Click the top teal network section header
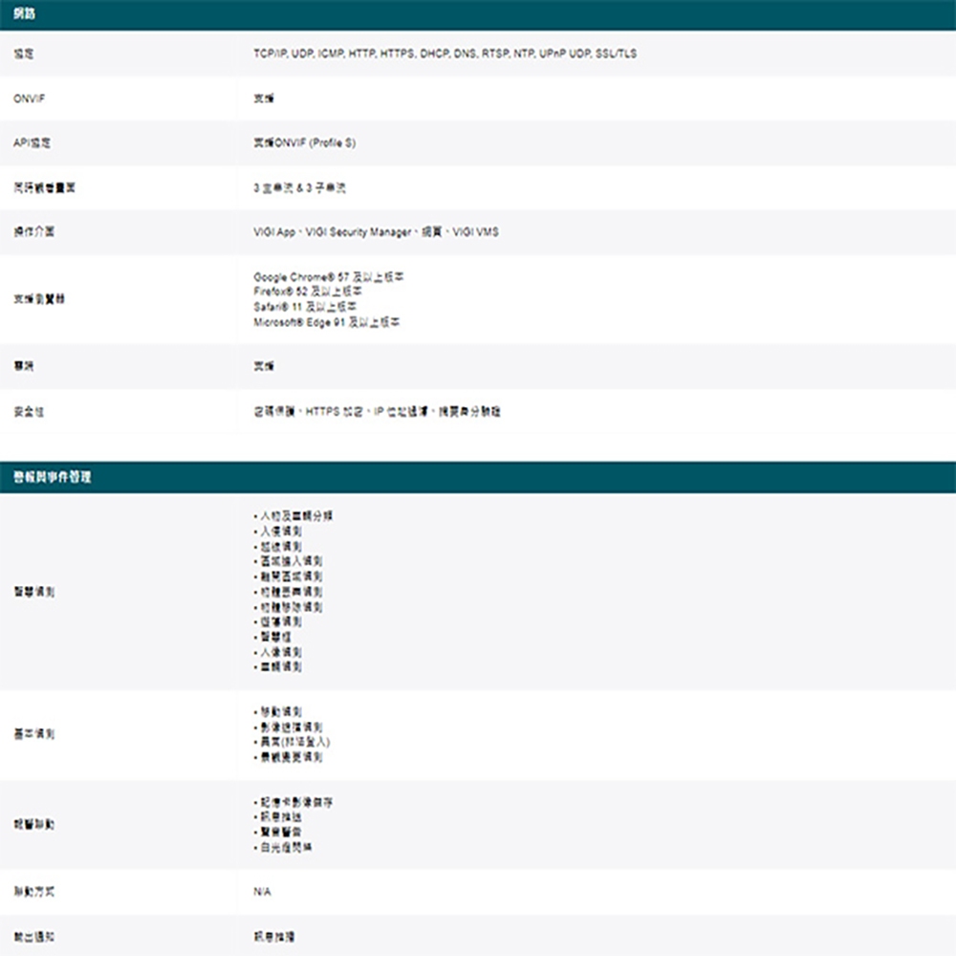Screen dimensions: 956x956 tap(478, 14)
